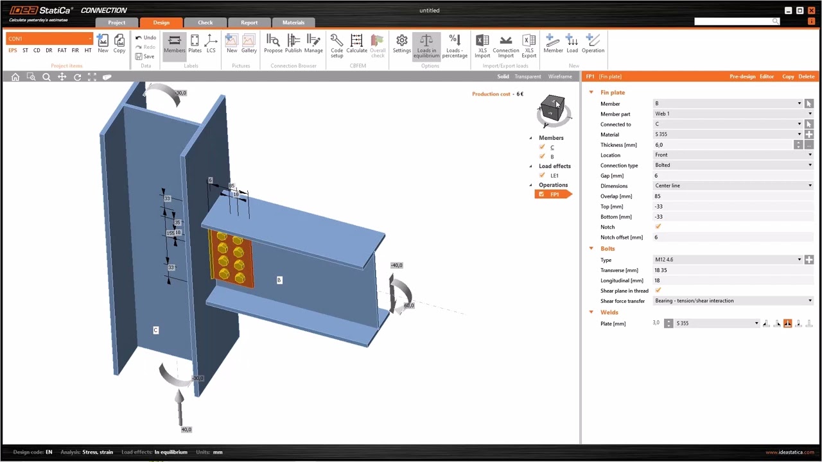Click Propose in Connection Browser

tap(273, 44)
